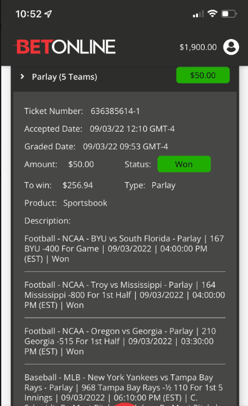This screenshot has height=406, width=248.
Task: Tap the Accepted Date value
Action: (x=132, y=129)
